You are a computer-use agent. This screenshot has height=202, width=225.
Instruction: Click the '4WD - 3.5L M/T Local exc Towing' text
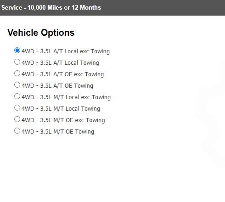pos(66,97)
